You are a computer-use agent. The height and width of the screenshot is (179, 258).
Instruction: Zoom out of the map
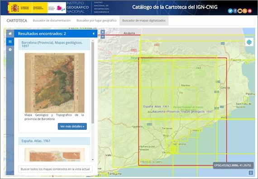click(102, 37)
